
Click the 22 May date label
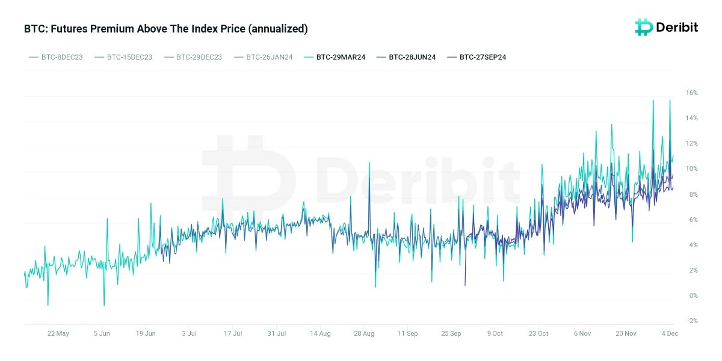point(58,333)
